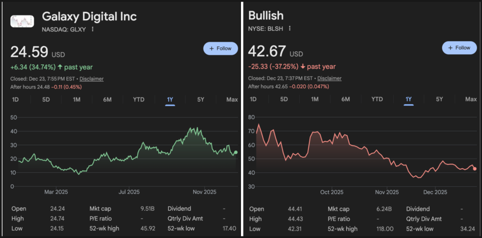The height and width of the screenshot is (238, 482).
Task: Open three-dot menu beside NYSE: BLSH
Action: [x=290, y=29]
